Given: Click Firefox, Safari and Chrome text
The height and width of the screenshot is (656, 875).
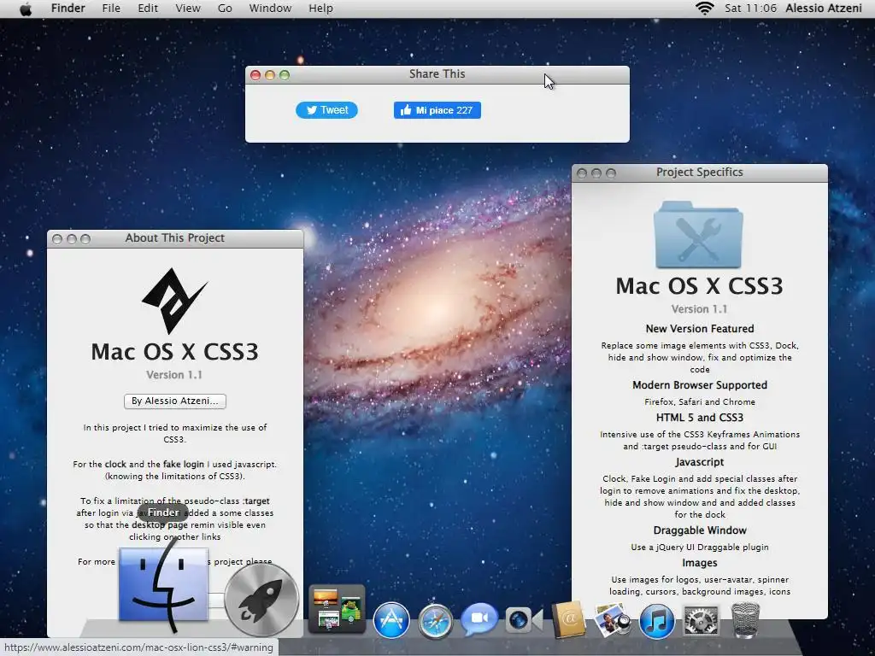Looking at the screenshot, I should (x=700, y=401).
